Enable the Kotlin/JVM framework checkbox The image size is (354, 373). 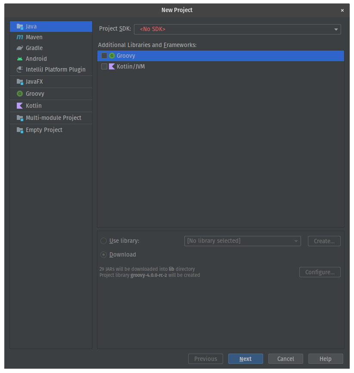pos(104,66)
